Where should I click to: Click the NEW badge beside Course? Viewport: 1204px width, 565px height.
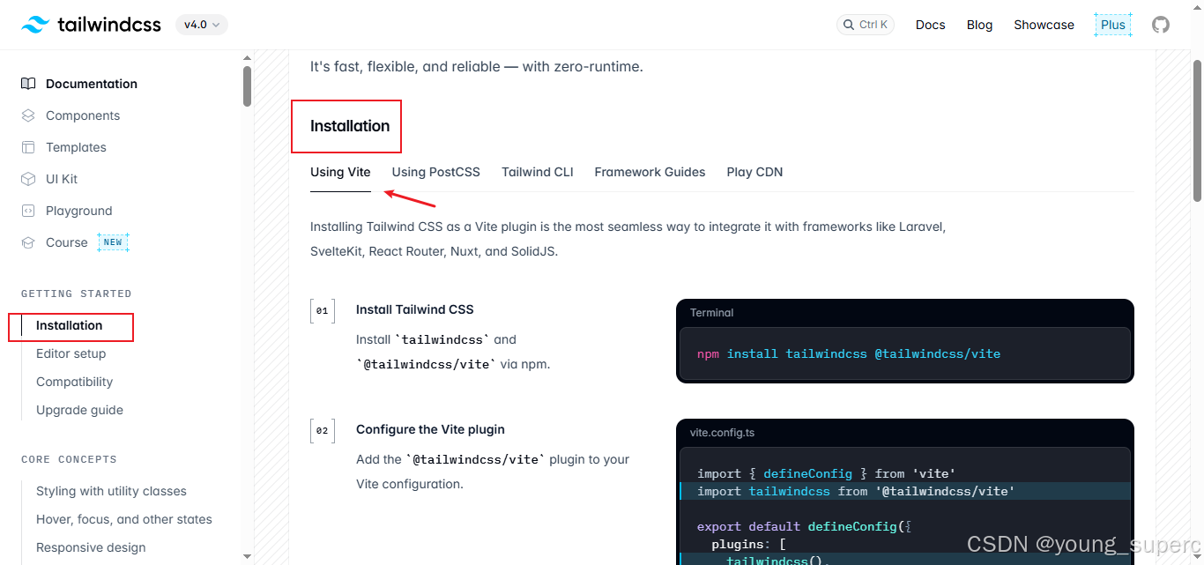(x=113, y=242)
